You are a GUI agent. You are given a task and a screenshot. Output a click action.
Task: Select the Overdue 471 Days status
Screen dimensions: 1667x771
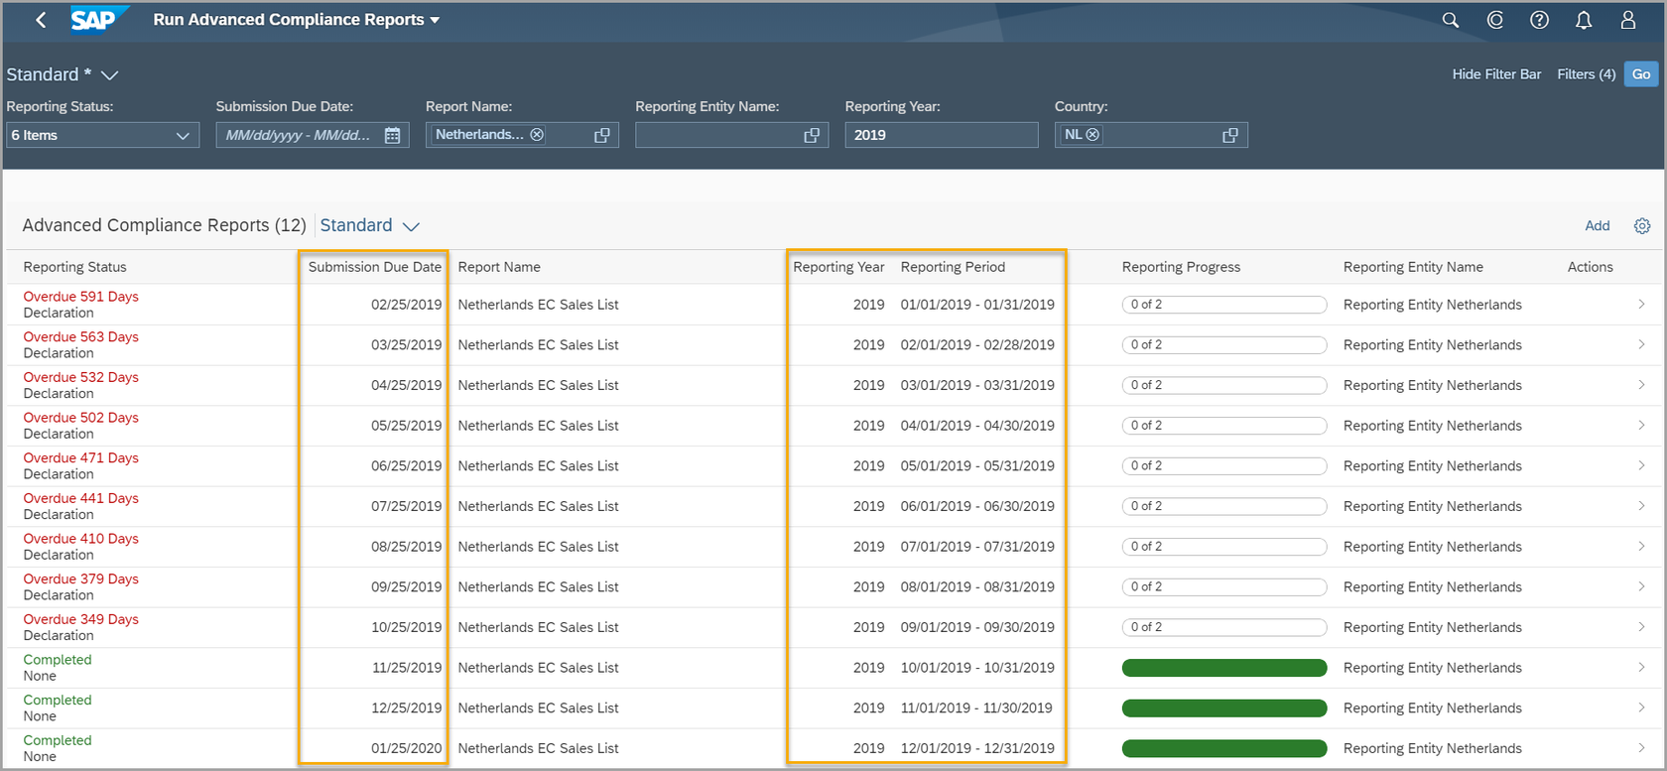click(x=80, y=458)
